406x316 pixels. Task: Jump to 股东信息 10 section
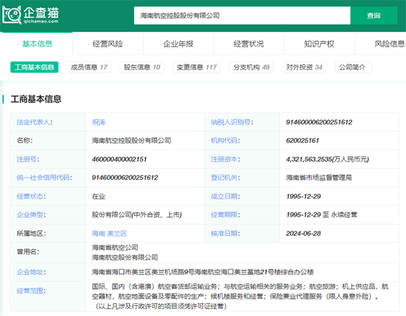pos(142,67)
